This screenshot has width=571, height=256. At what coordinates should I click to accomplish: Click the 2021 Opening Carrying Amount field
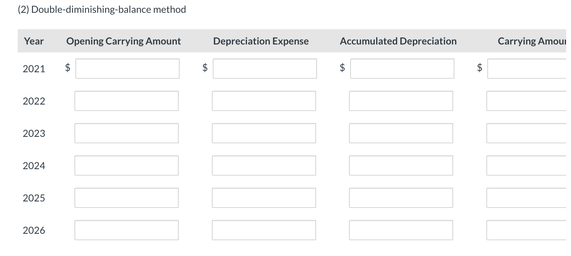tap(127, 69)
